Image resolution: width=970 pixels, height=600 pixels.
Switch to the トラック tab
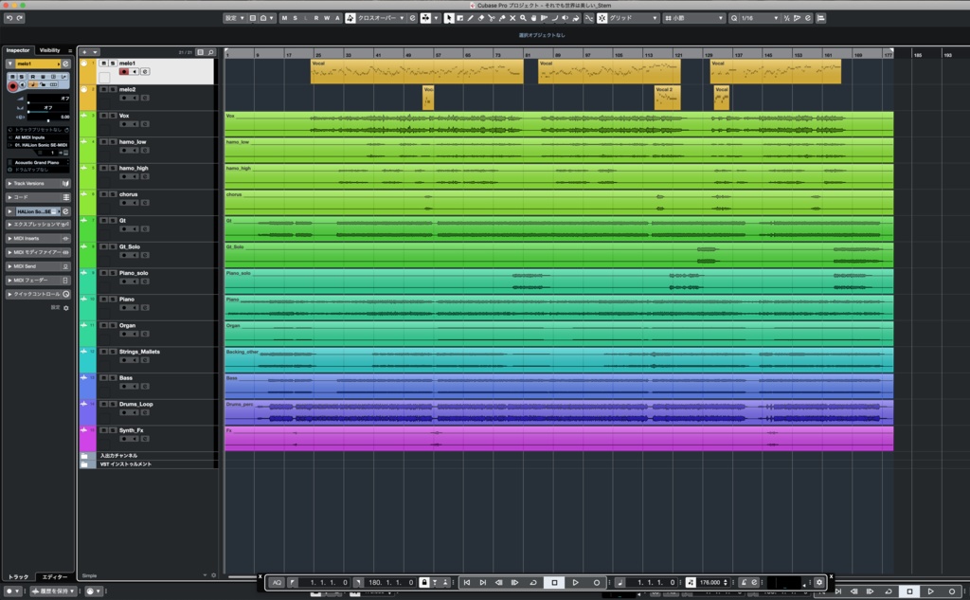pos(19,576)
